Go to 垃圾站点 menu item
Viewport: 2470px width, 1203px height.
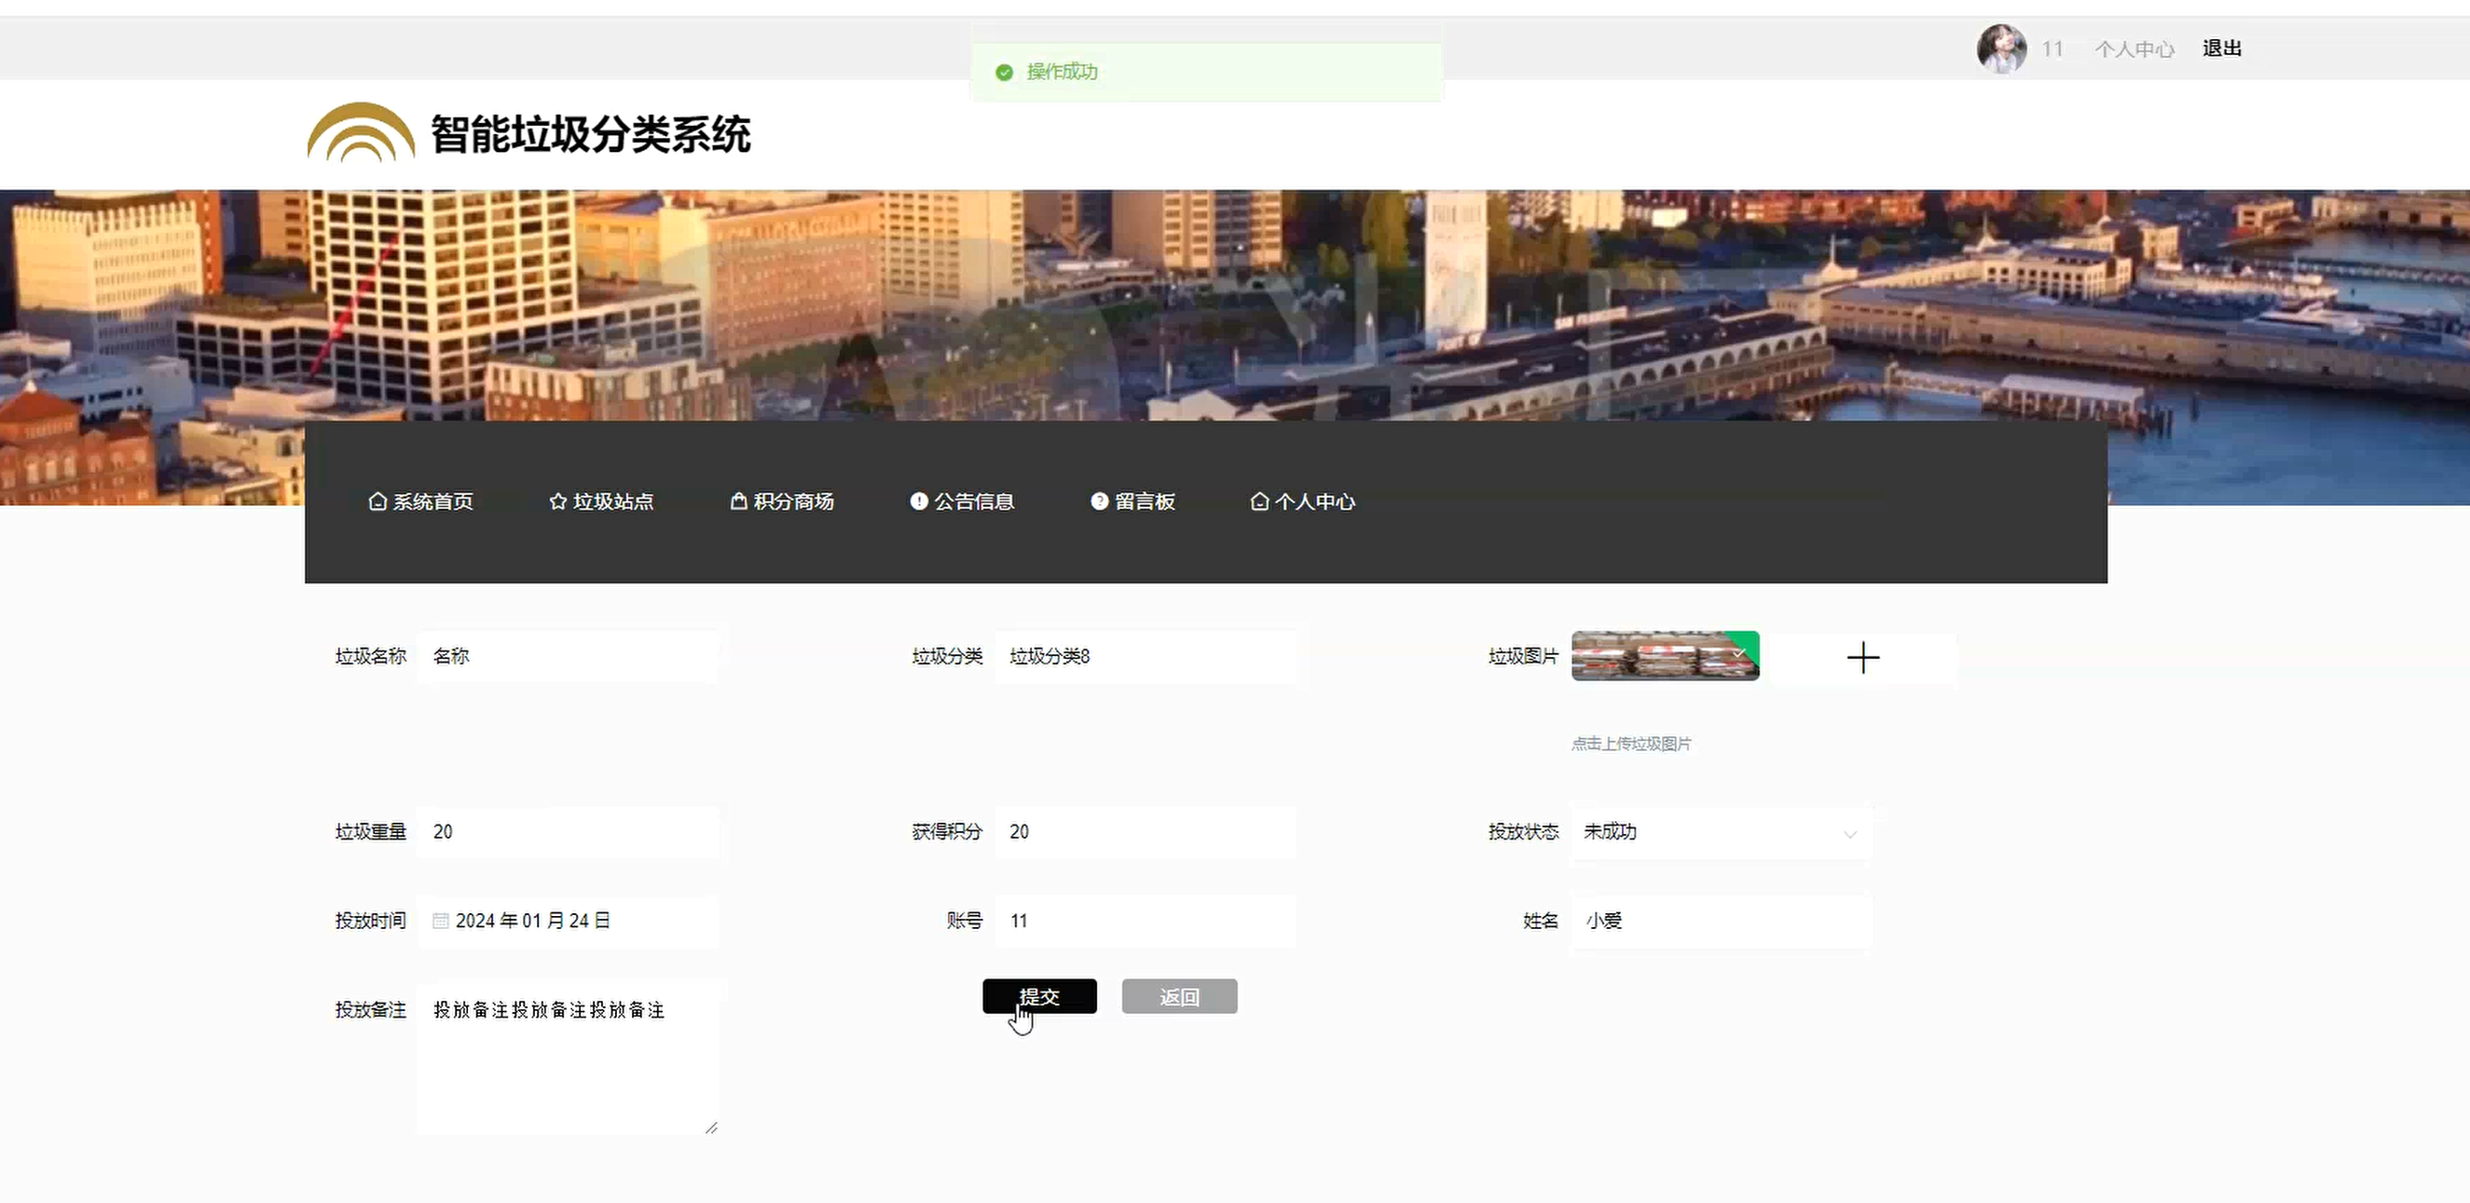[601, 501]
